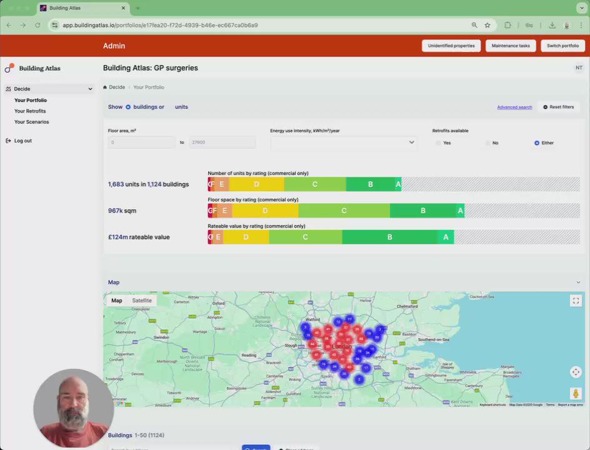Image resolution: width=590 pixels, height=450 pixels.
Task: Switch map to Map view
Action: coord(117,301)
